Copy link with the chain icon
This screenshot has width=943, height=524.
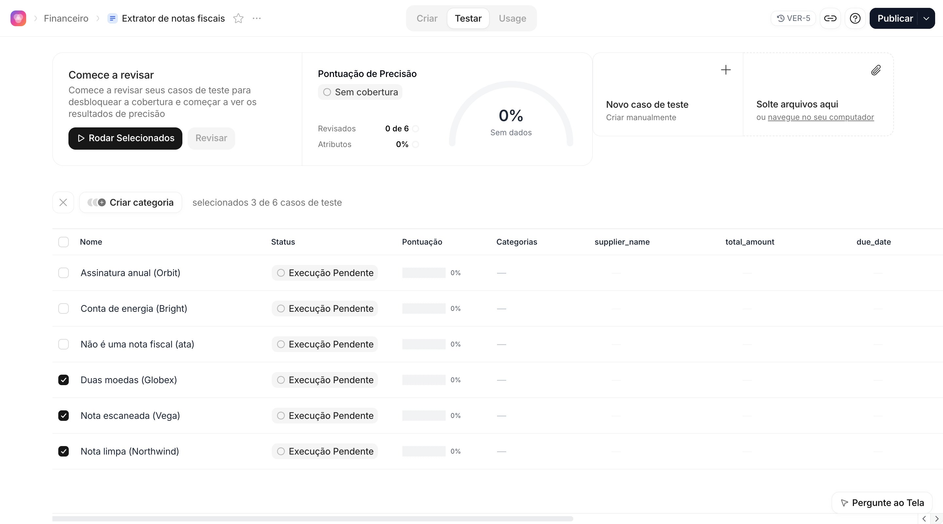point(830,18)
